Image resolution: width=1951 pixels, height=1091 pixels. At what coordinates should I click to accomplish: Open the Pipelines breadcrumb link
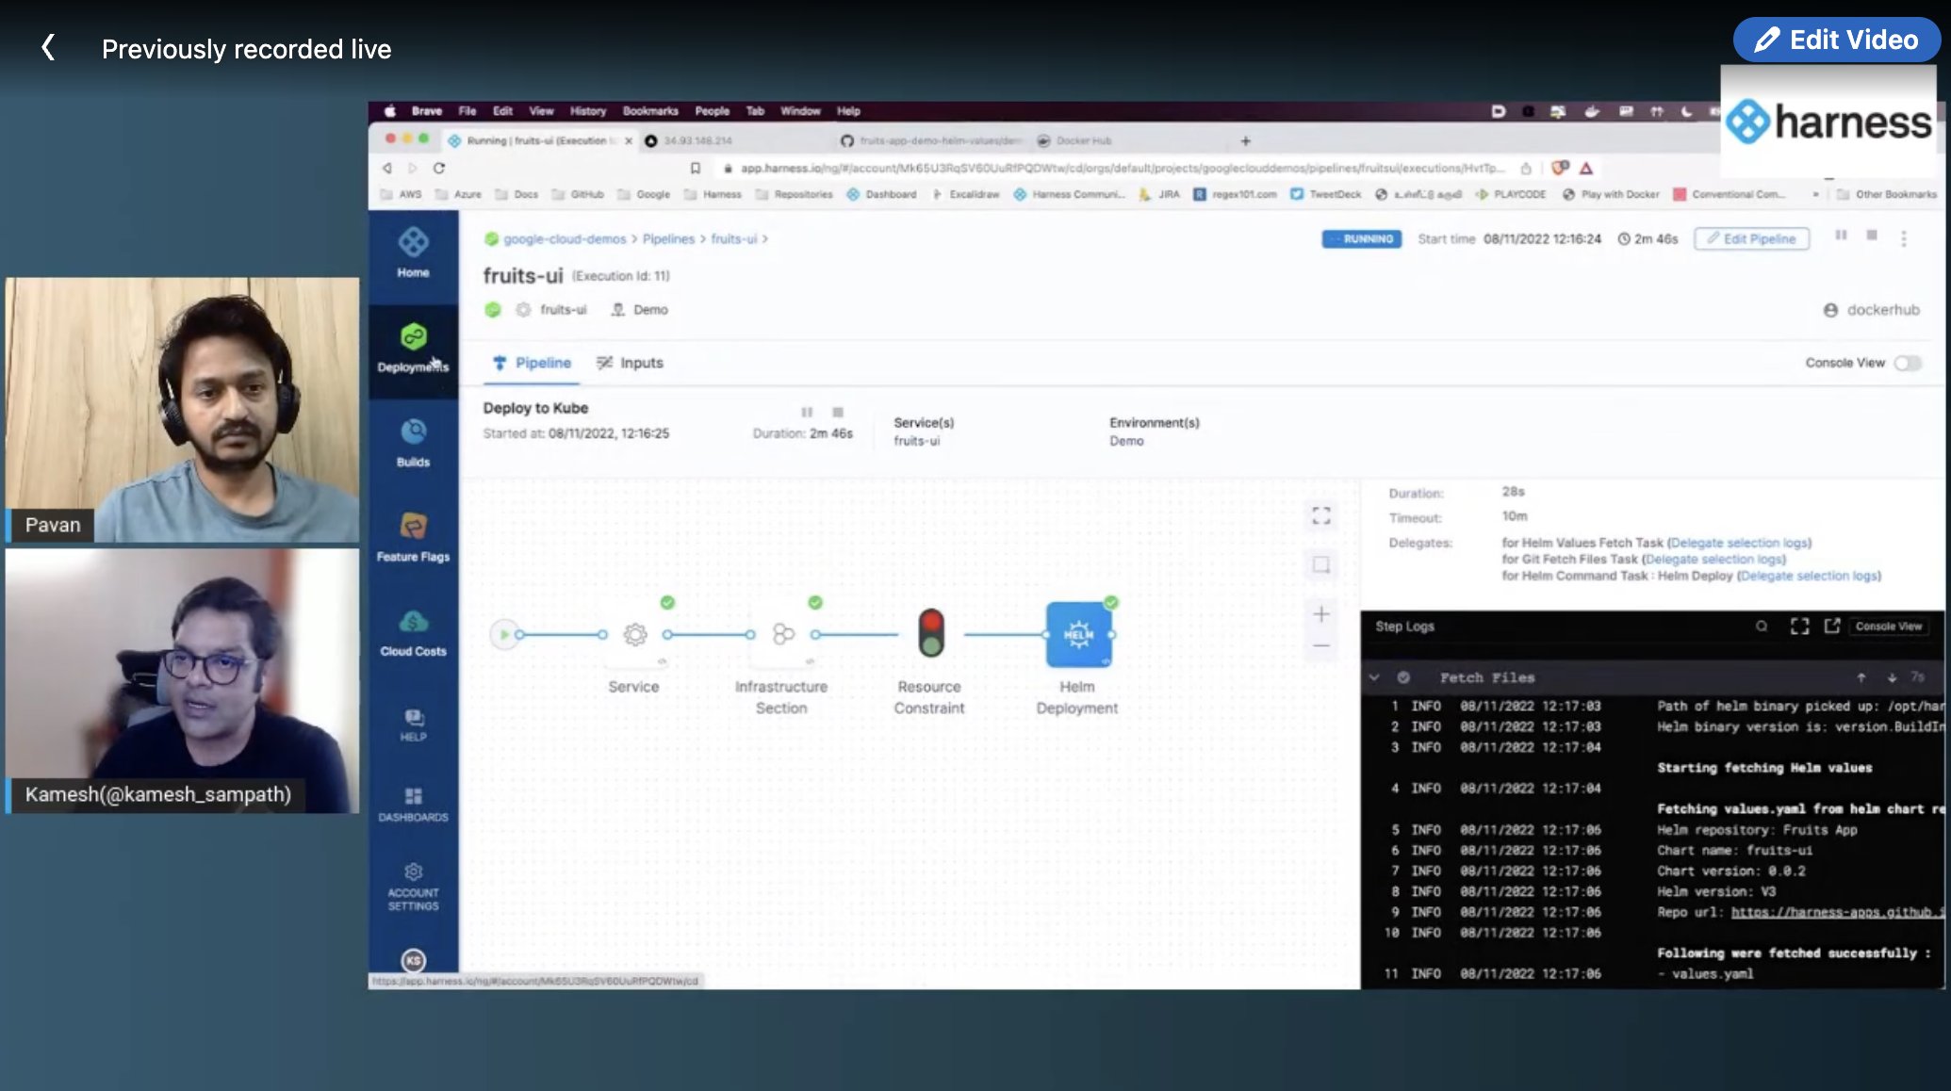[x=668, y=238]
